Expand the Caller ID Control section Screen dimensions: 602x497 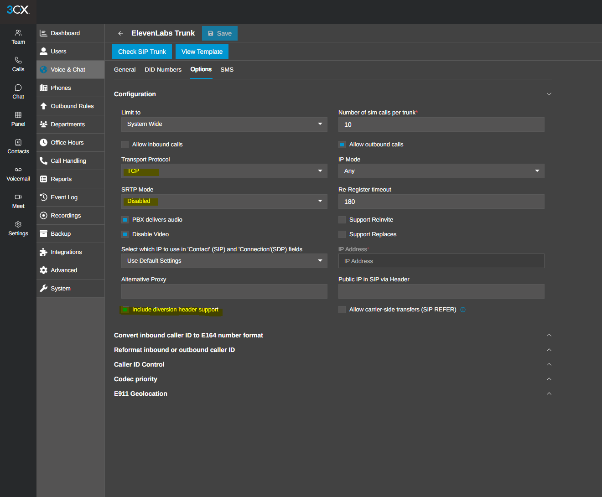[549, 364]
